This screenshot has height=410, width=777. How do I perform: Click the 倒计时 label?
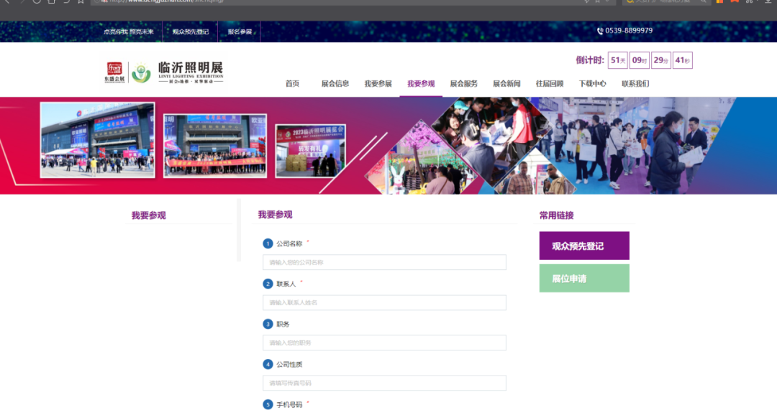pyautogui.click(x=590, y=60)
